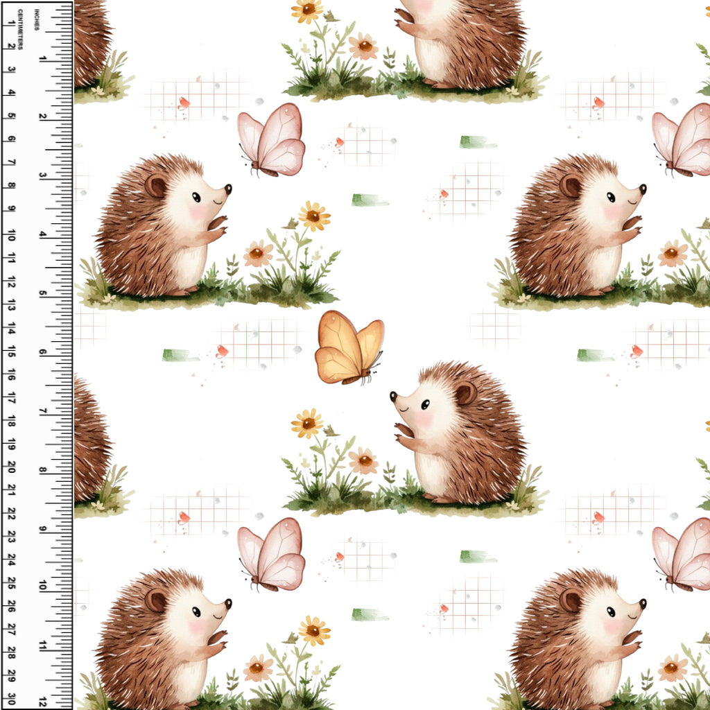Click the pink butterfly at the upper right edge
Image resolution: width=710 pixels, height=710 pixels.
pyautogui.click(x=682, y=141)
